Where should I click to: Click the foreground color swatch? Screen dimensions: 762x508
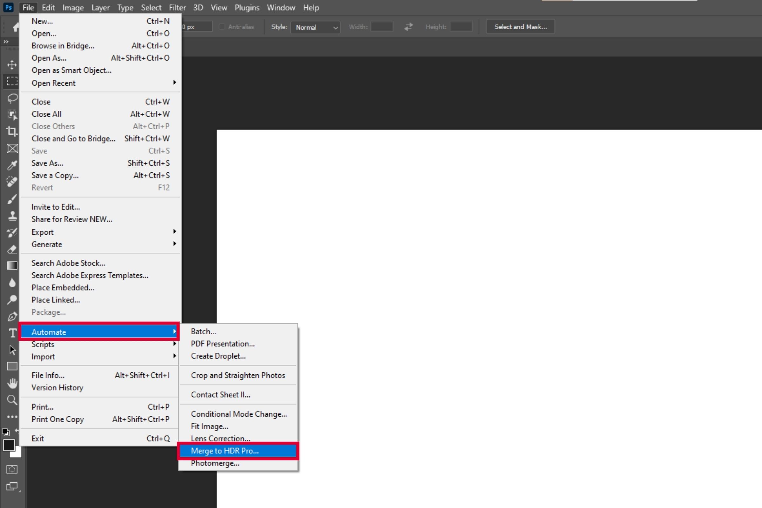9,445
